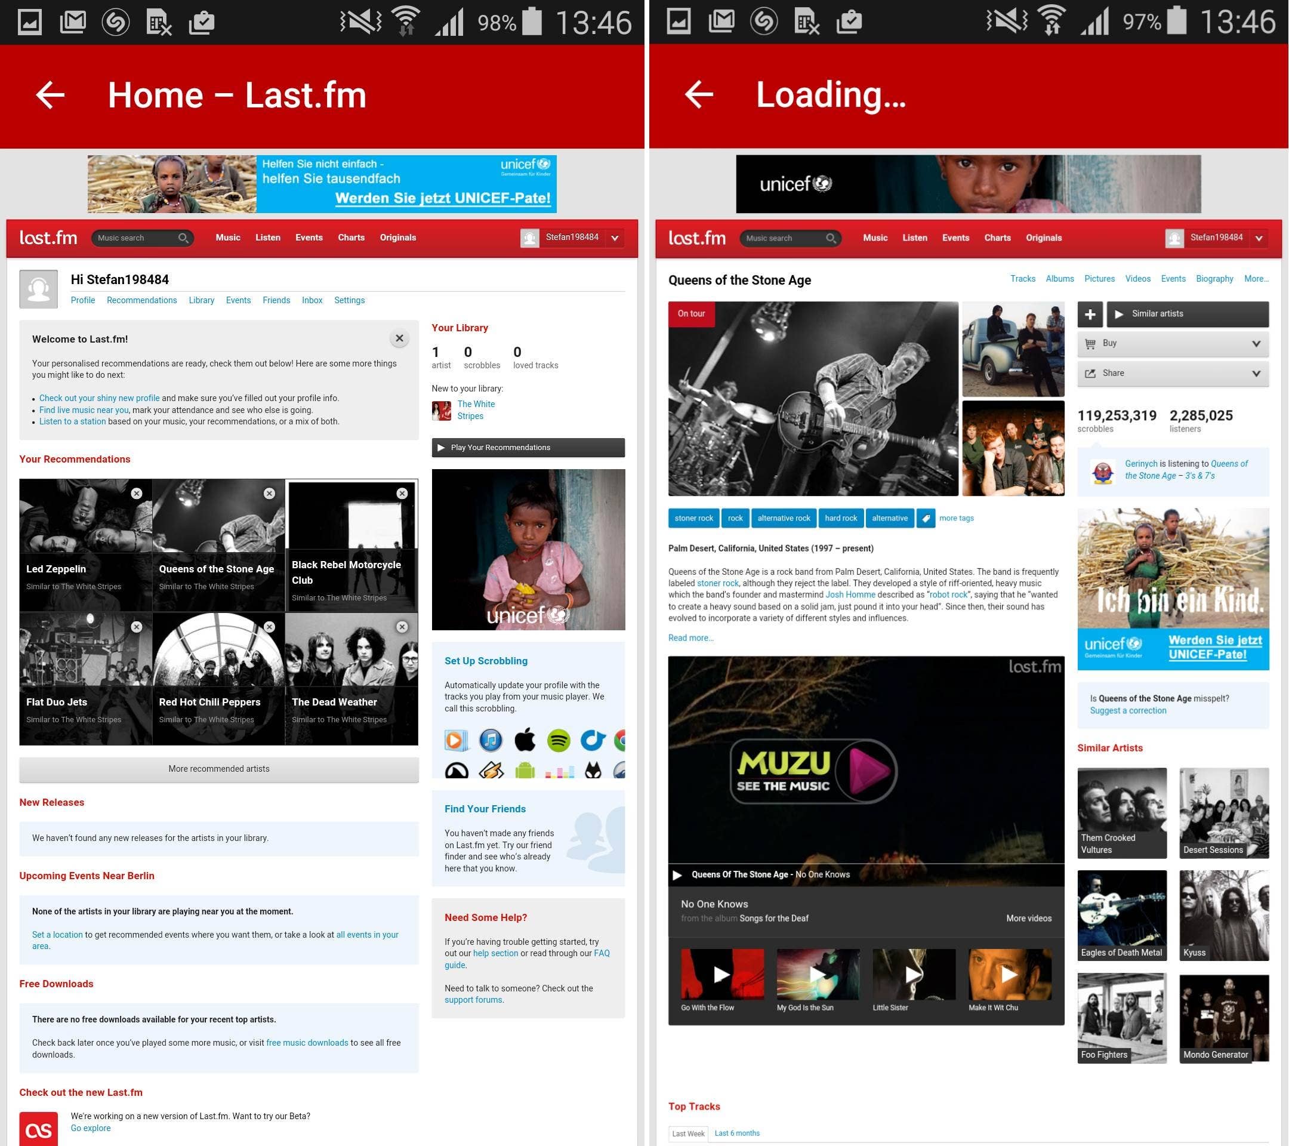Click the Winamp lightning scrobbler icon
The height and width of the screenshot is (1146, 1289).
(491, 771)
